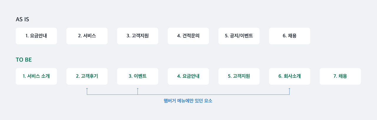Click the 견적문의 menu box
Screen dimensions: 377x120
pyautogui.click(x=188, y=36)
